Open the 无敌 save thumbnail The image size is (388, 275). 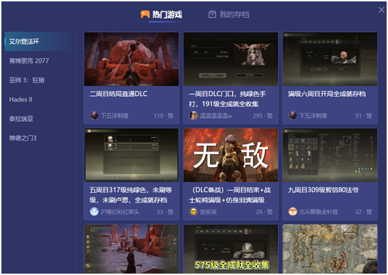231,155
